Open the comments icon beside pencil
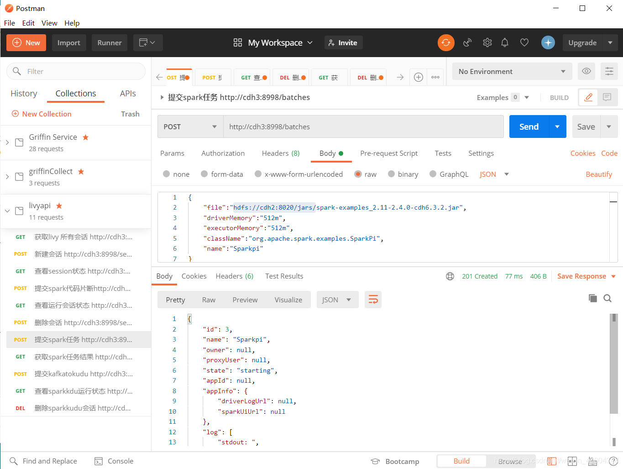Viewport: 623px width, 469px height. click(x=607, y=97)
